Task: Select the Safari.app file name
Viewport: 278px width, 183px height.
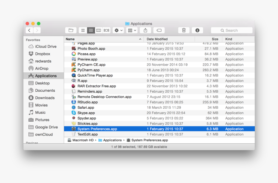Action: coord(86,107)
